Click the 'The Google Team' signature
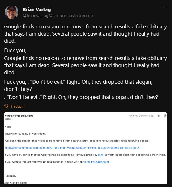 [x=15, y=183]
